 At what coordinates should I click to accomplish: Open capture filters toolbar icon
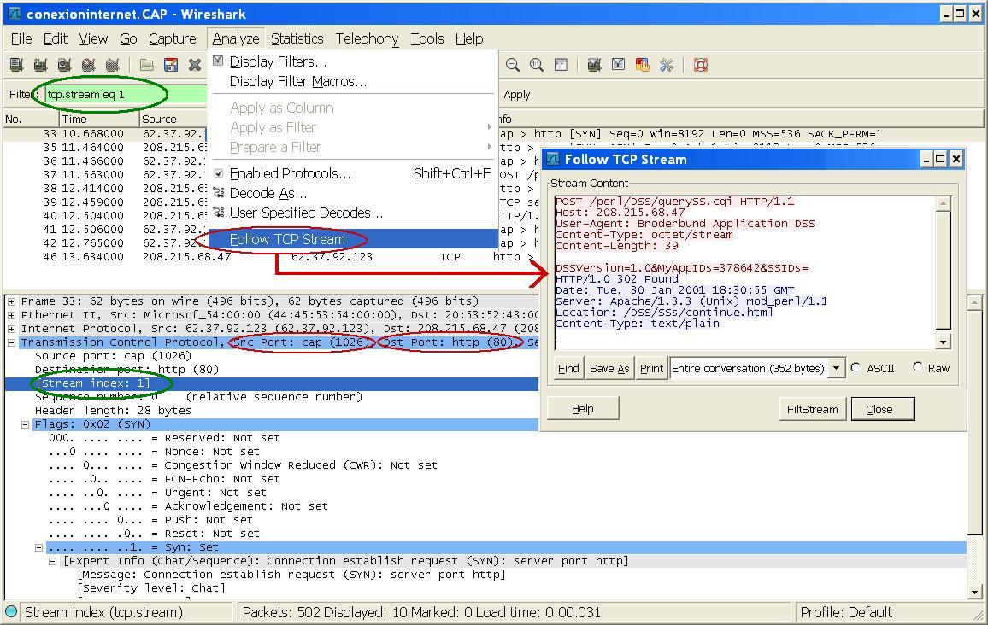click(x=594, y=65)
